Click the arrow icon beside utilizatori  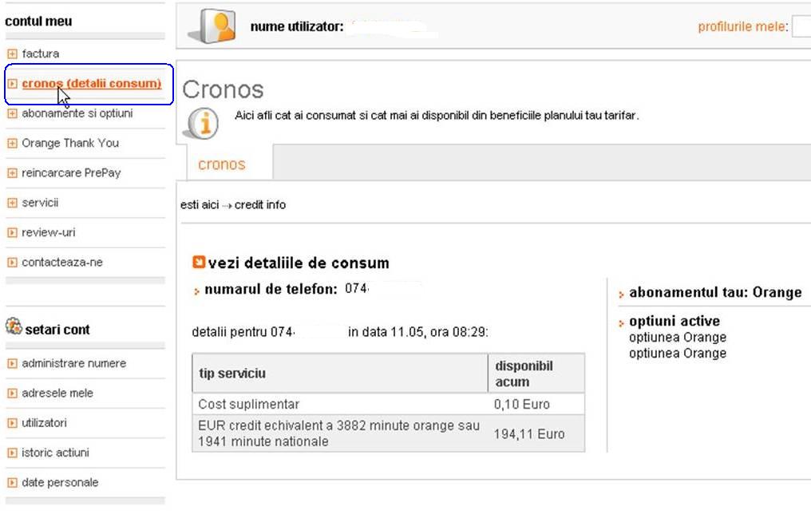pos(12,423)
